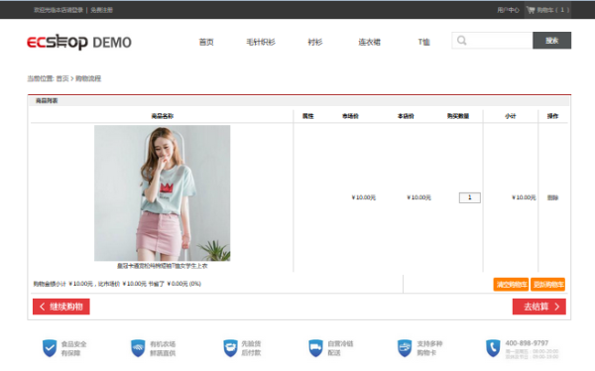
Task: Click the login link in the top bar
Action: [59, 10]
